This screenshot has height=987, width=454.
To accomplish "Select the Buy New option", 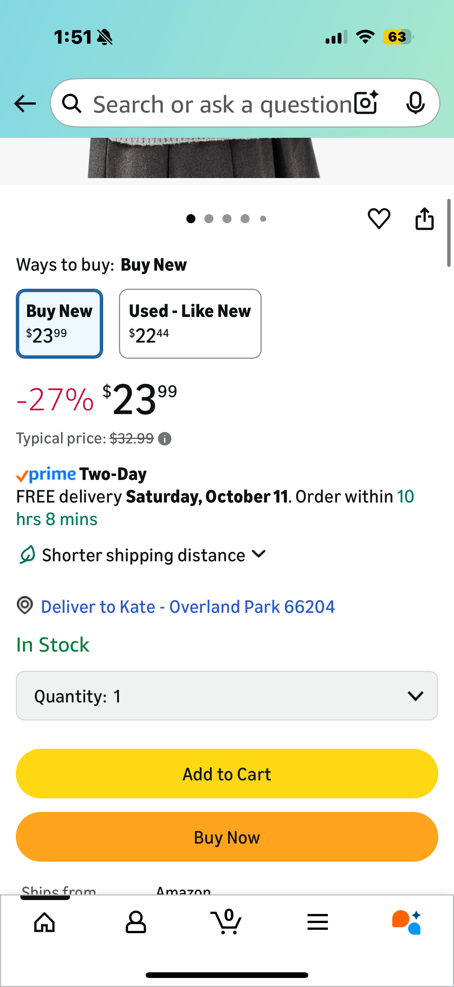I will 59,324.
